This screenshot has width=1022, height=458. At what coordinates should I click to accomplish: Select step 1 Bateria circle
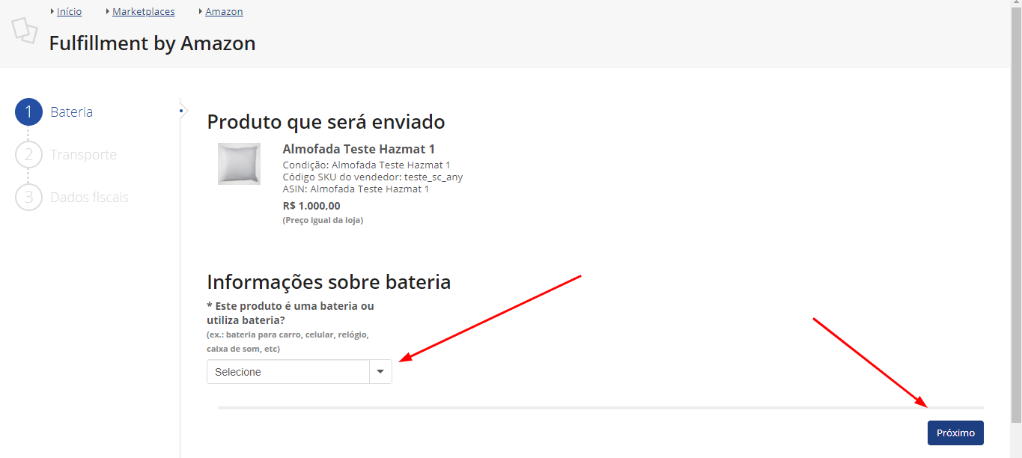pyautogui.click(x=28, y=112)
